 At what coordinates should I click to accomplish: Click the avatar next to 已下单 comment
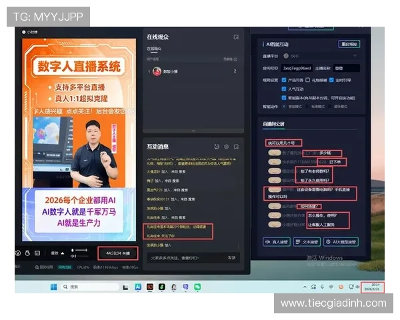point(275,162)
